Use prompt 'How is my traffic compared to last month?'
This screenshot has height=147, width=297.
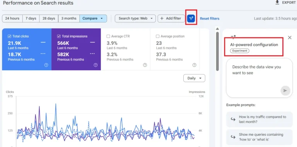point(259,119)
